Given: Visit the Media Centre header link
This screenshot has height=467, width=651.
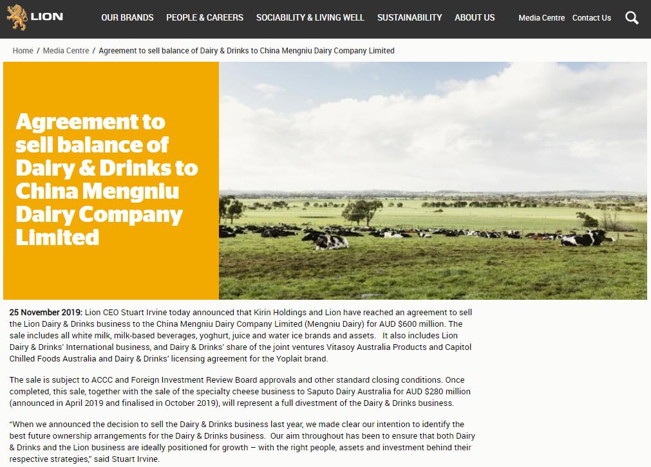Looking at the screenshot, I should click(x=542, y=18).
